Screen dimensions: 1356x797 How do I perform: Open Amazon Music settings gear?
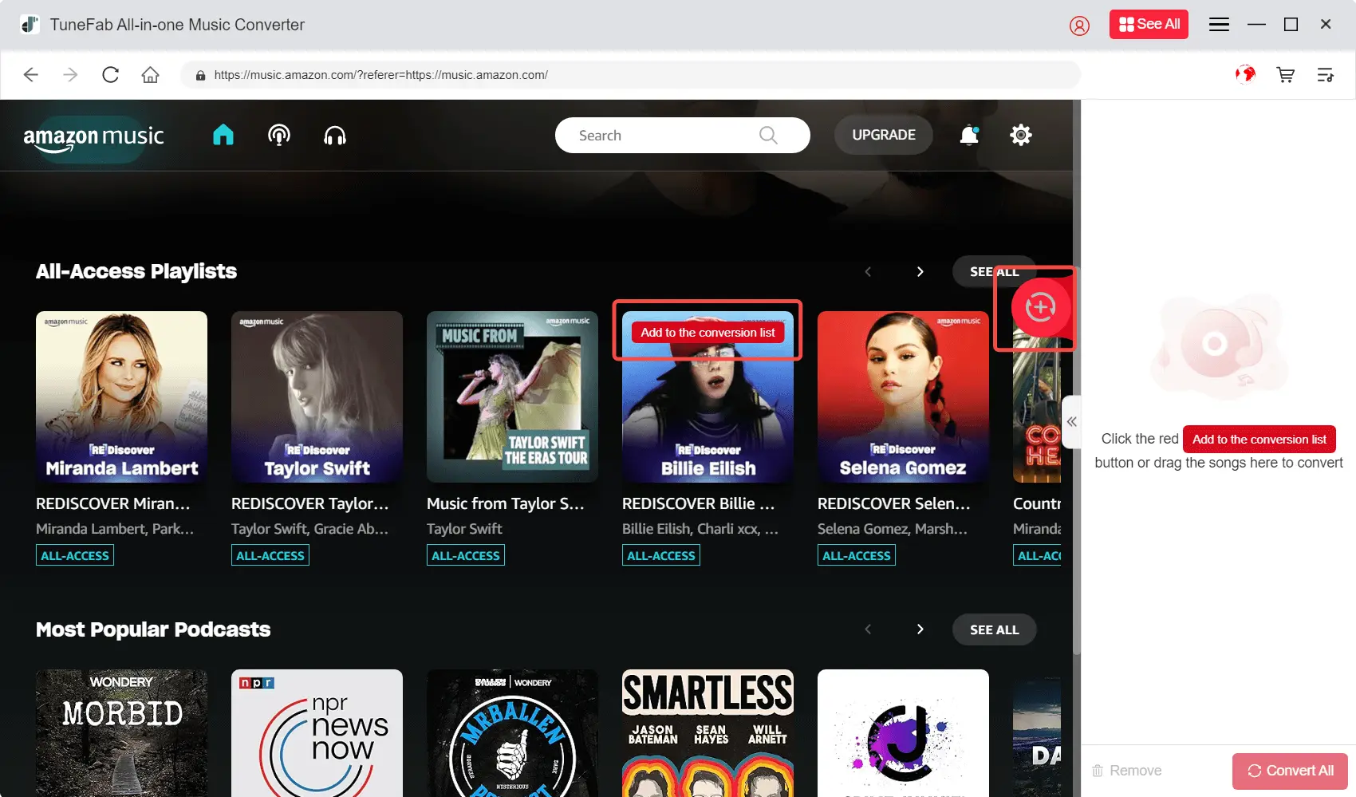[1021, 135]
